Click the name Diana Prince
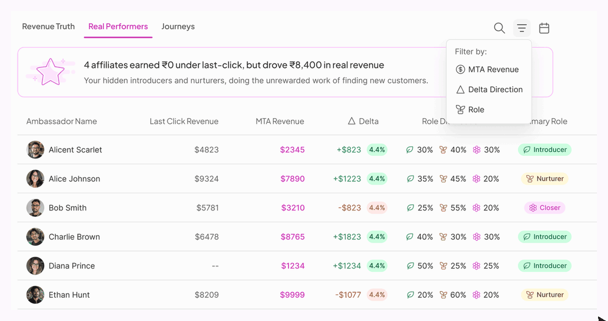608x321 pixels. pyautogui.click(x=72, y=266)
